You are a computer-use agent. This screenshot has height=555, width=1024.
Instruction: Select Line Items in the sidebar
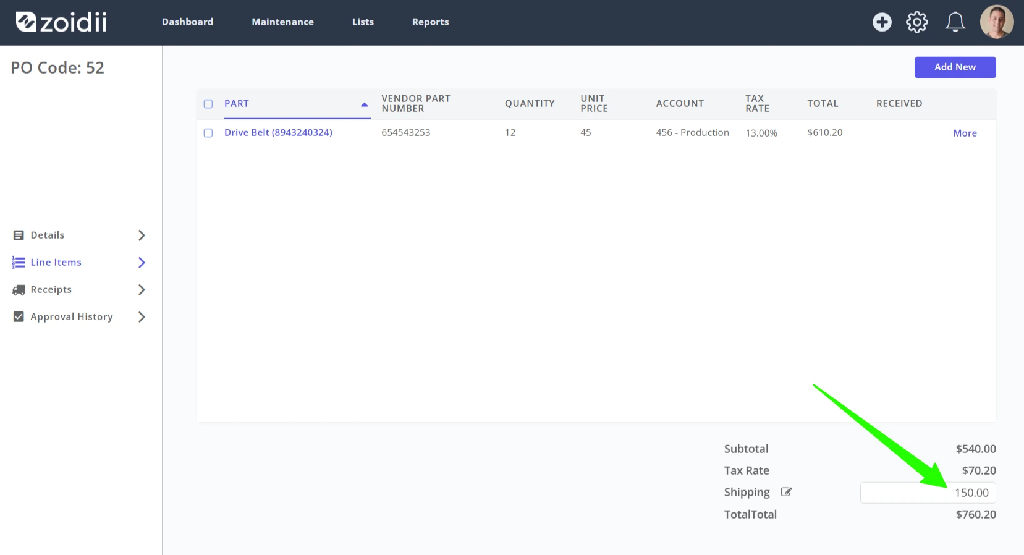(x=56, y=262)
